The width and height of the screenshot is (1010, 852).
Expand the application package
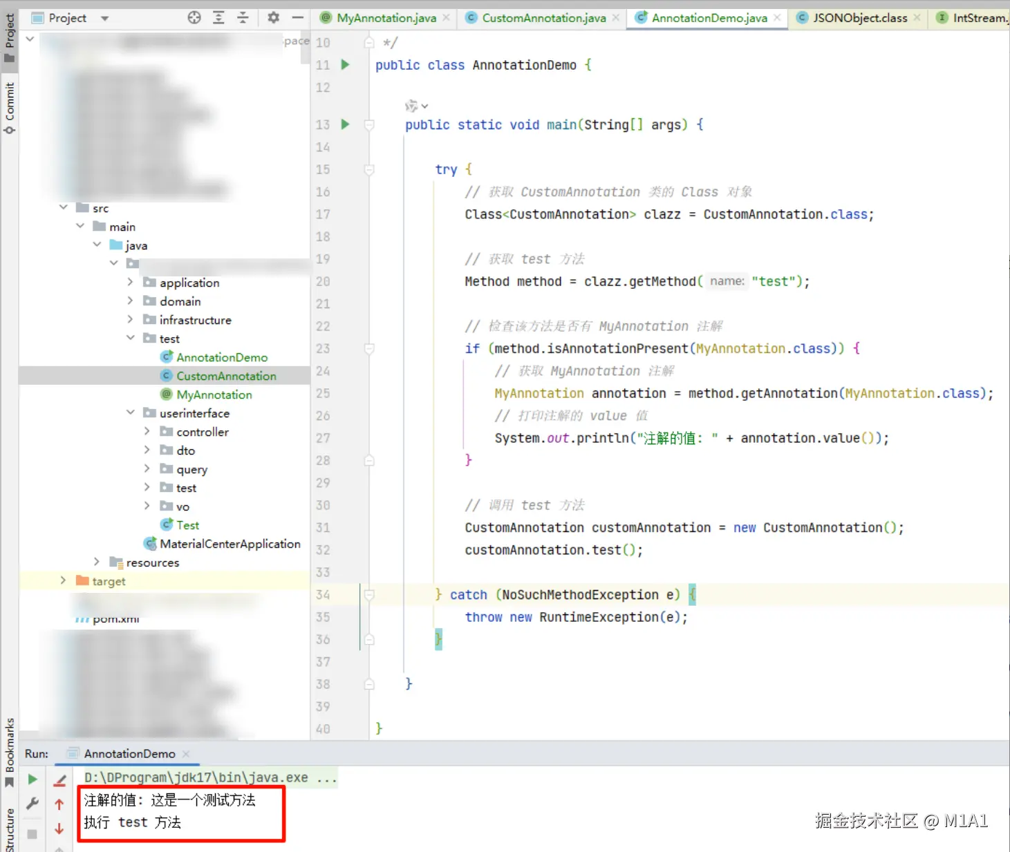[x=130, y=282]
